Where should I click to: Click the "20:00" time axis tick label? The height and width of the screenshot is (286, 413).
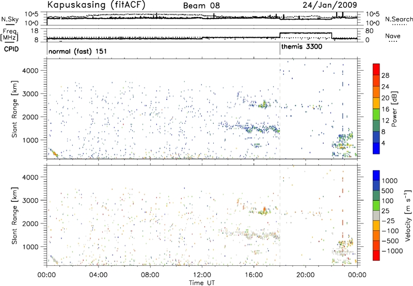(306, 275)
